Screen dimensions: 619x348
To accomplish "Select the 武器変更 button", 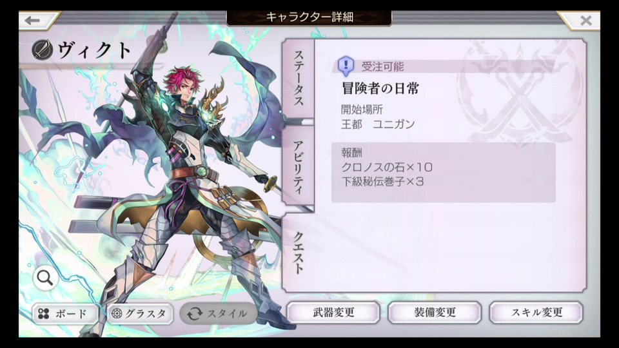I will click(x=333, y=313).
